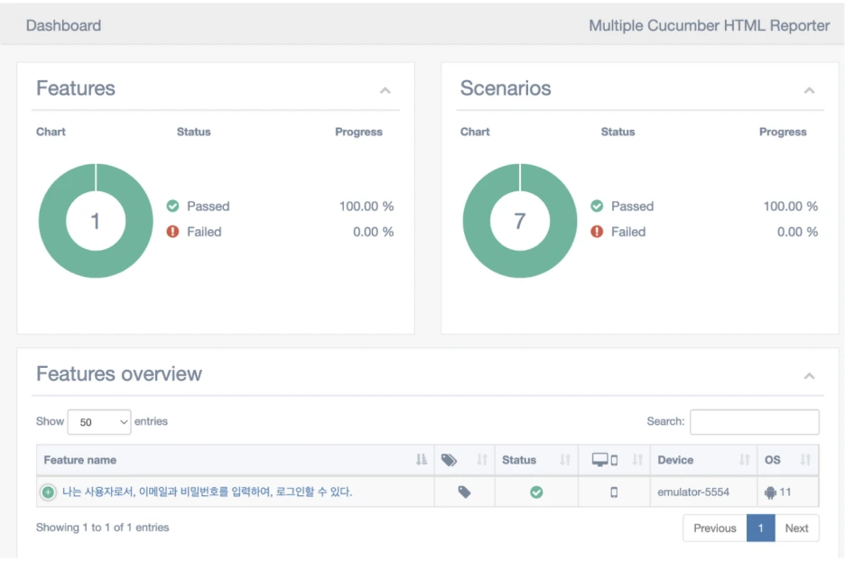This screenshot has height=561, width=845.
Task: Click the Android icon in OS column
Action: [x=770, y=492]
